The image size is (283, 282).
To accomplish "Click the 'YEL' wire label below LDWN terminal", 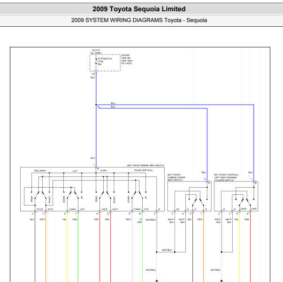I will coord(64,220).
